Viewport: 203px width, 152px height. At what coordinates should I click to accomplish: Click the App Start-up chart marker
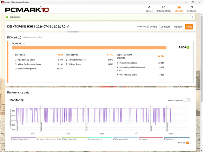pyautogui.click(x=87, y=127)
